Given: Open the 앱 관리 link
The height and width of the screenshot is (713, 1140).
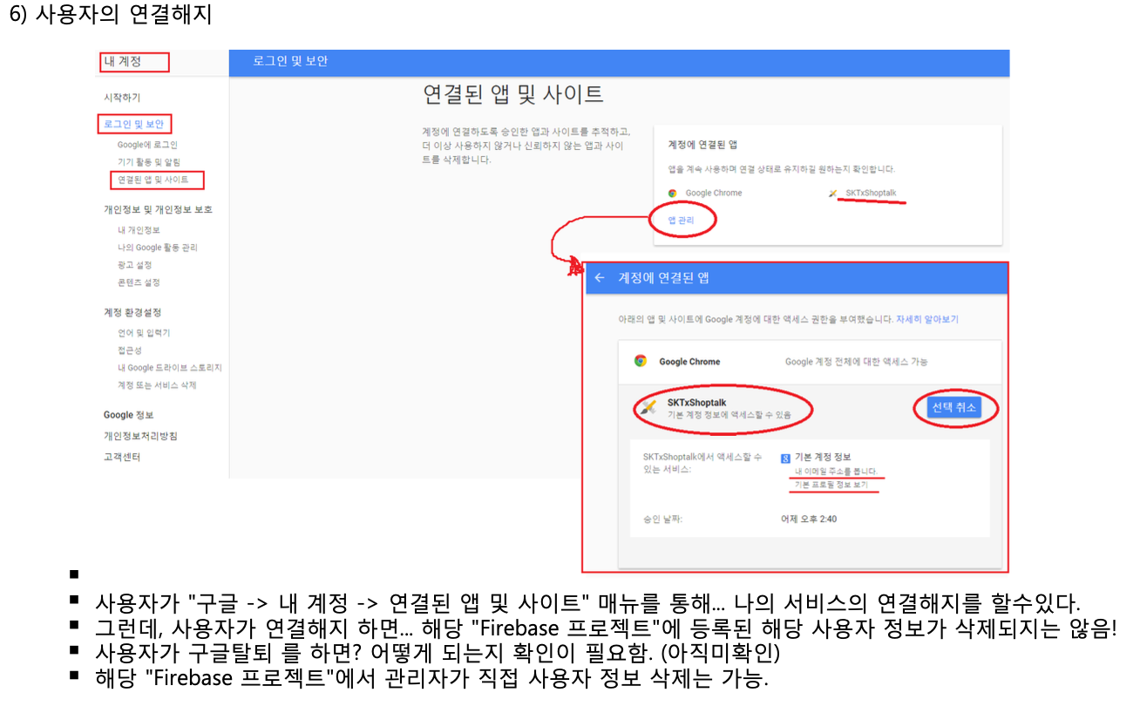Looking at the screenshot, I should [681, 221].
